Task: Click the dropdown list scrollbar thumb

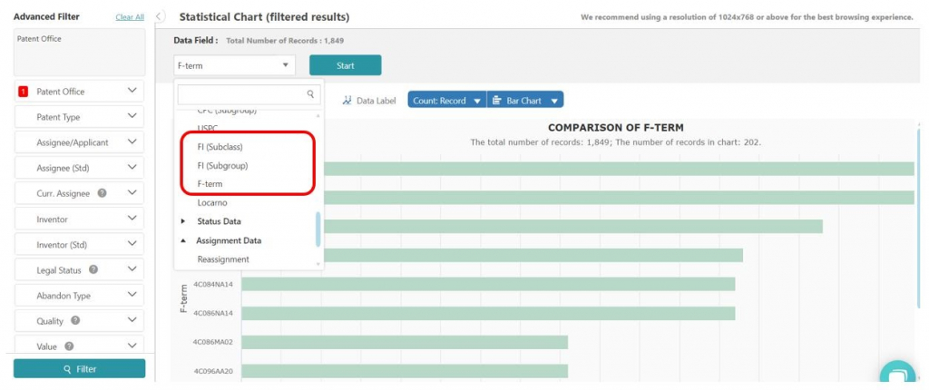Action: coord(318,229)
